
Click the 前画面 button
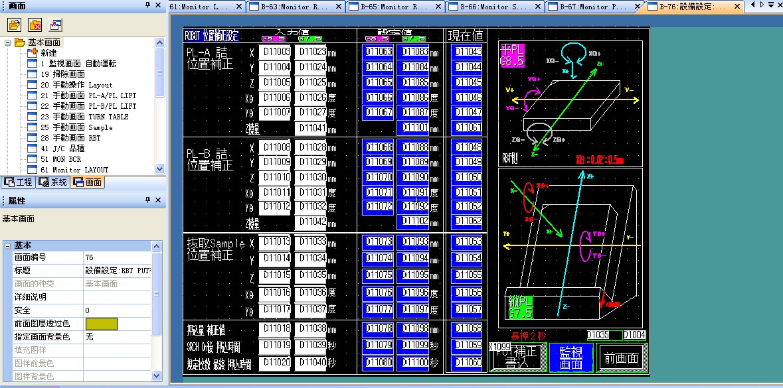coord(621,359)
